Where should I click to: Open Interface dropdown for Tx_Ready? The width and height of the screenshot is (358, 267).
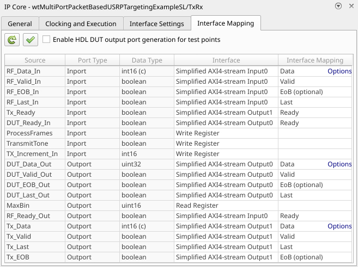(x=226, y=113)
